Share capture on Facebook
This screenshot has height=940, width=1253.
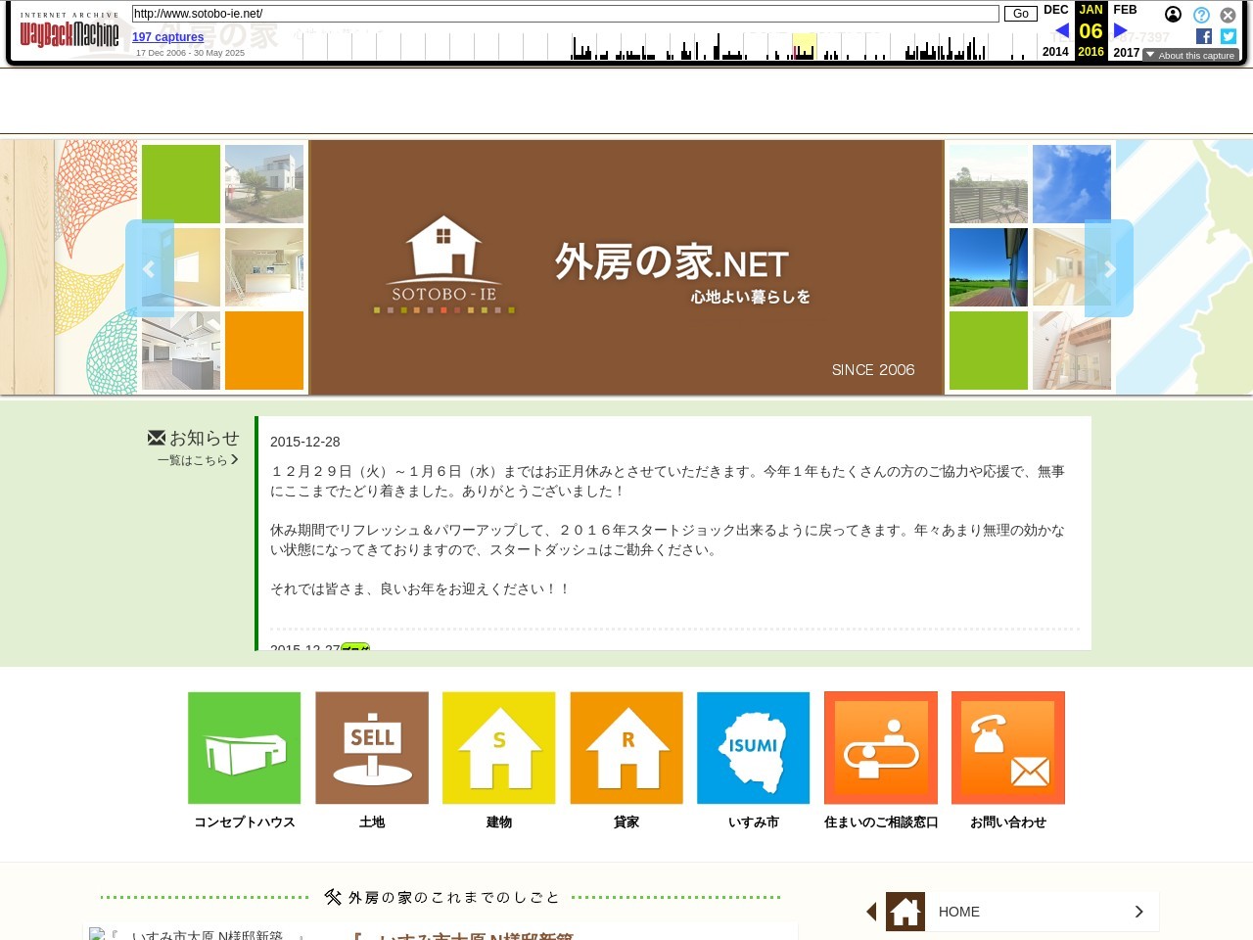(x=1204, y=36)
